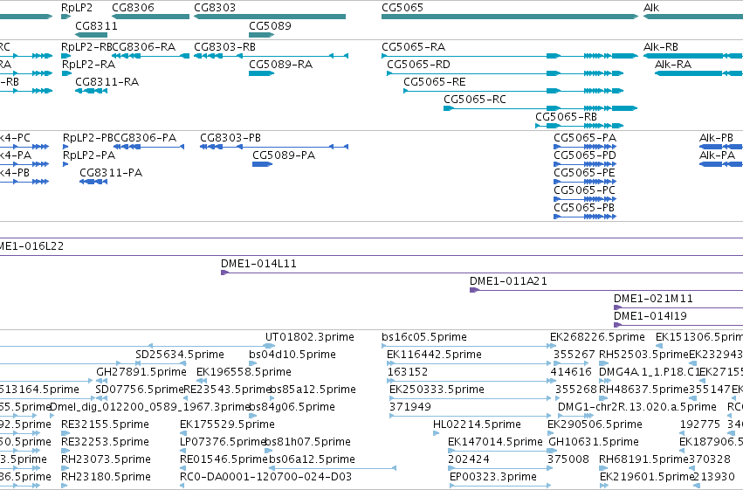The image size is (743, 490).
Task: Click the EST entry labeled 163152
Action: point(408,372)
